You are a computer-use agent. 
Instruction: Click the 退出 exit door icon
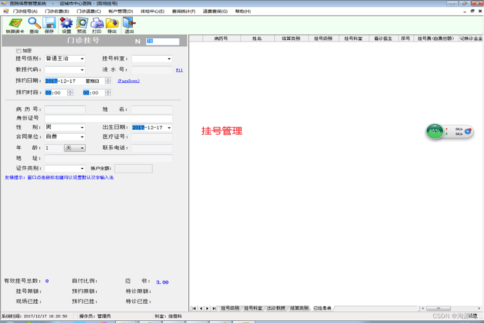129,23
